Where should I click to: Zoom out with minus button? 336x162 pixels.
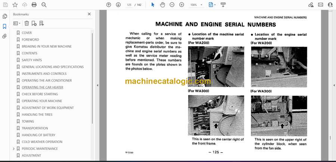coord(172,5)
